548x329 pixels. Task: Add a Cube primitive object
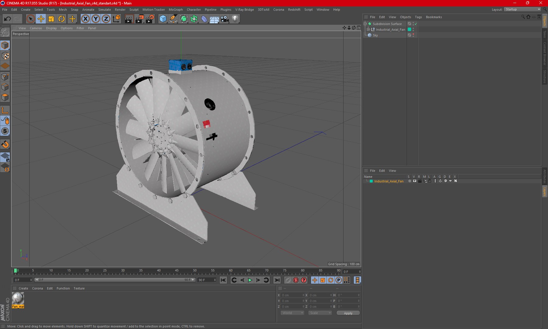[x=163, y=19]
